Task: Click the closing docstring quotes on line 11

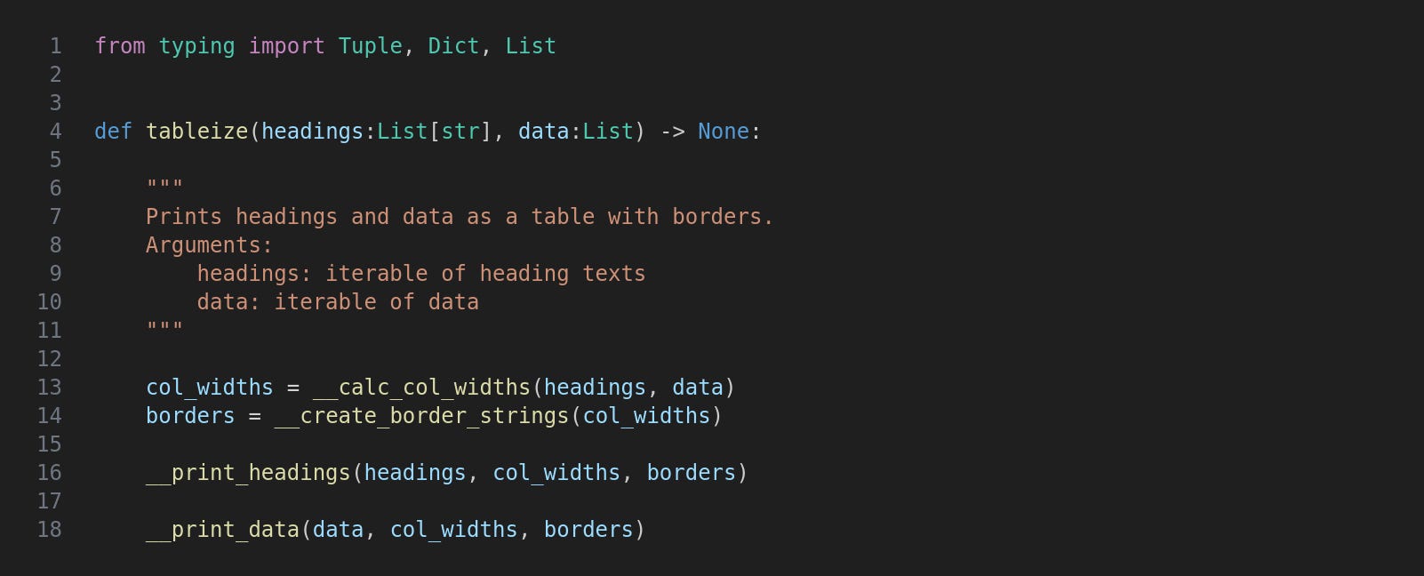Action: pos(164,327)
